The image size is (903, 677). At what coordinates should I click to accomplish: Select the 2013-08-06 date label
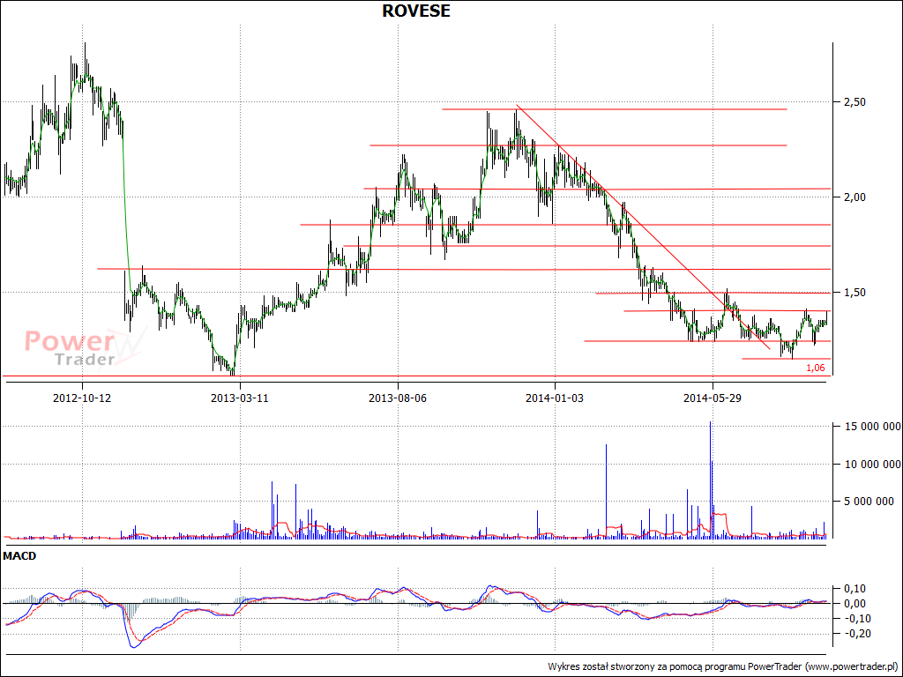tap(398, 398)
